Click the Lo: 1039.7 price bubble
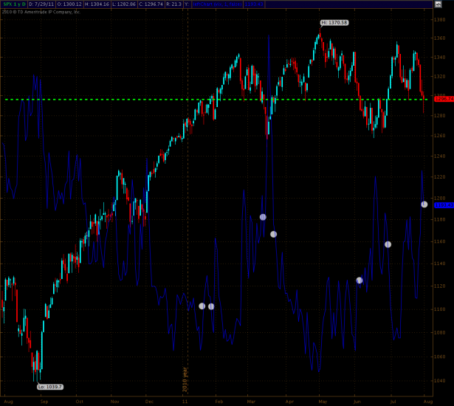The width and height of the screenshot is (454, 406). click(50, 387)
